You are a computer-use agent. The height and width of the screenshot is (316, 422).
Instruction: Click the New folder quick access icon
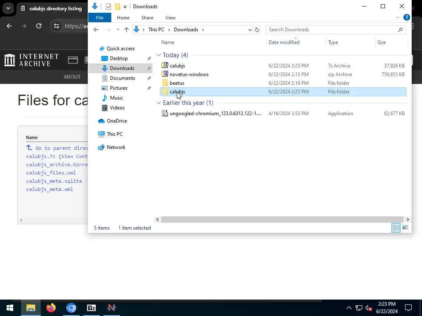pyautogui.click(x=117, y=7)
